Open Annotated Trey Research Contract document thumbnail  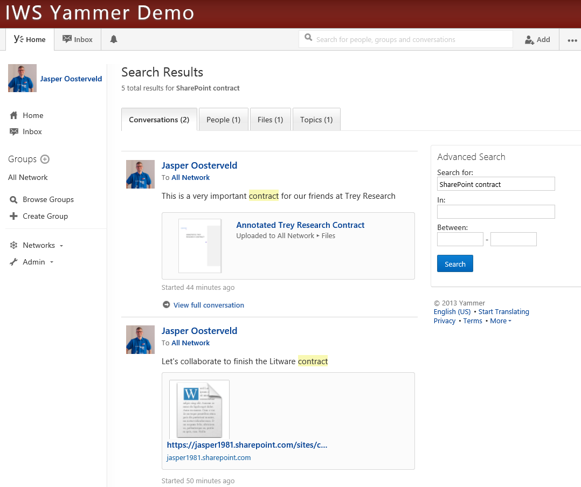[x=200, y=246]
